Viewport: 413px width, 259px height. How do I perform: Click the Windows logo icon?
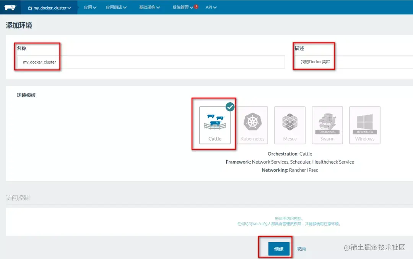pos(365,122)
